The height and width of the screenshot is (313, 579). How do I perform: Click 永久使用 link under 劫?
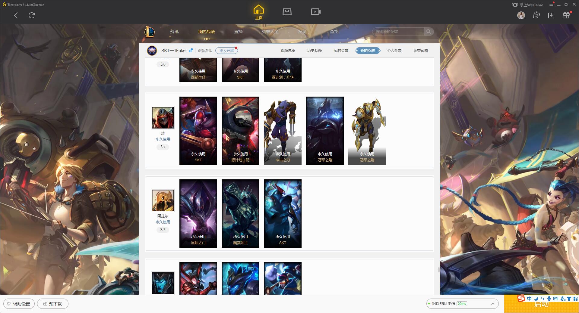163,139
